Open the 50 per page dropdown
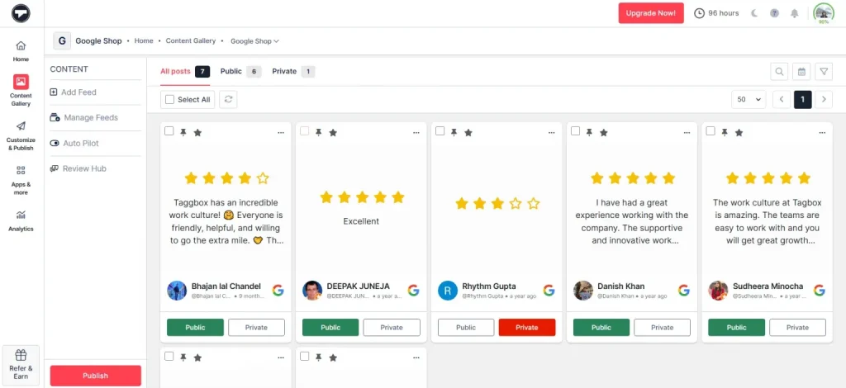Screen dimensions: 846x388 pyautogui.click(x=748, y=99)
